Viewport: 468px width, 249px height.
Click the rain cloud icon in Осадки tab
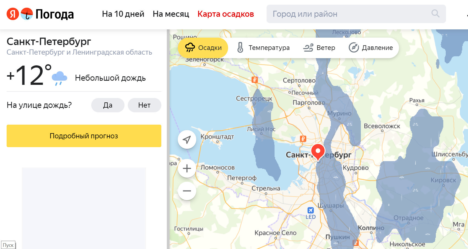[190, 47]
